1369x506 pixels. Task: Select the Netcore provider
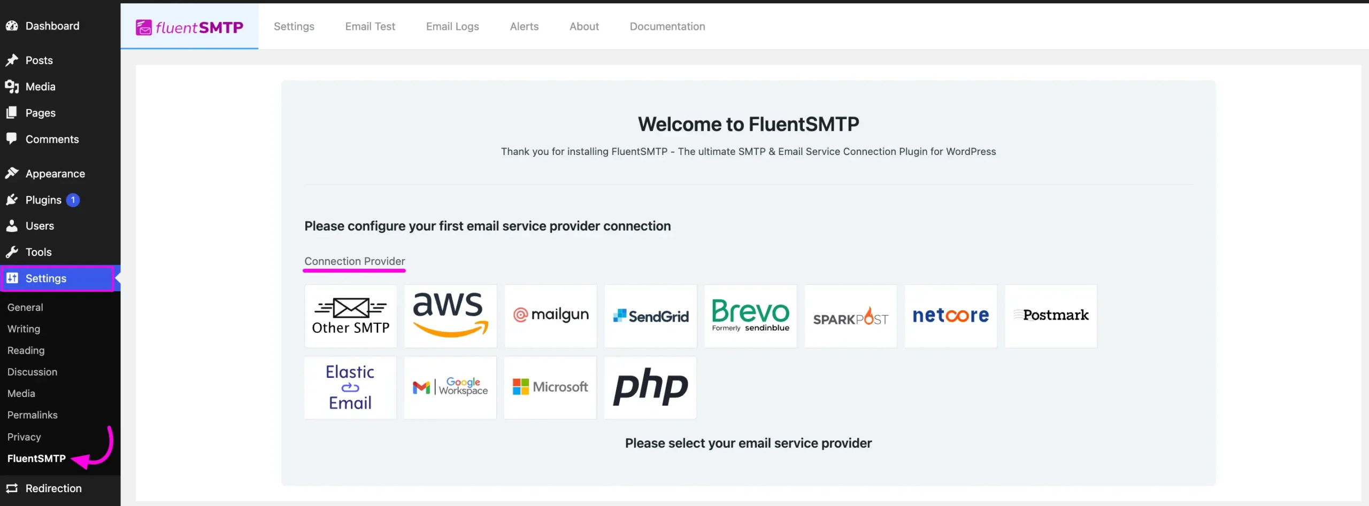951,316
